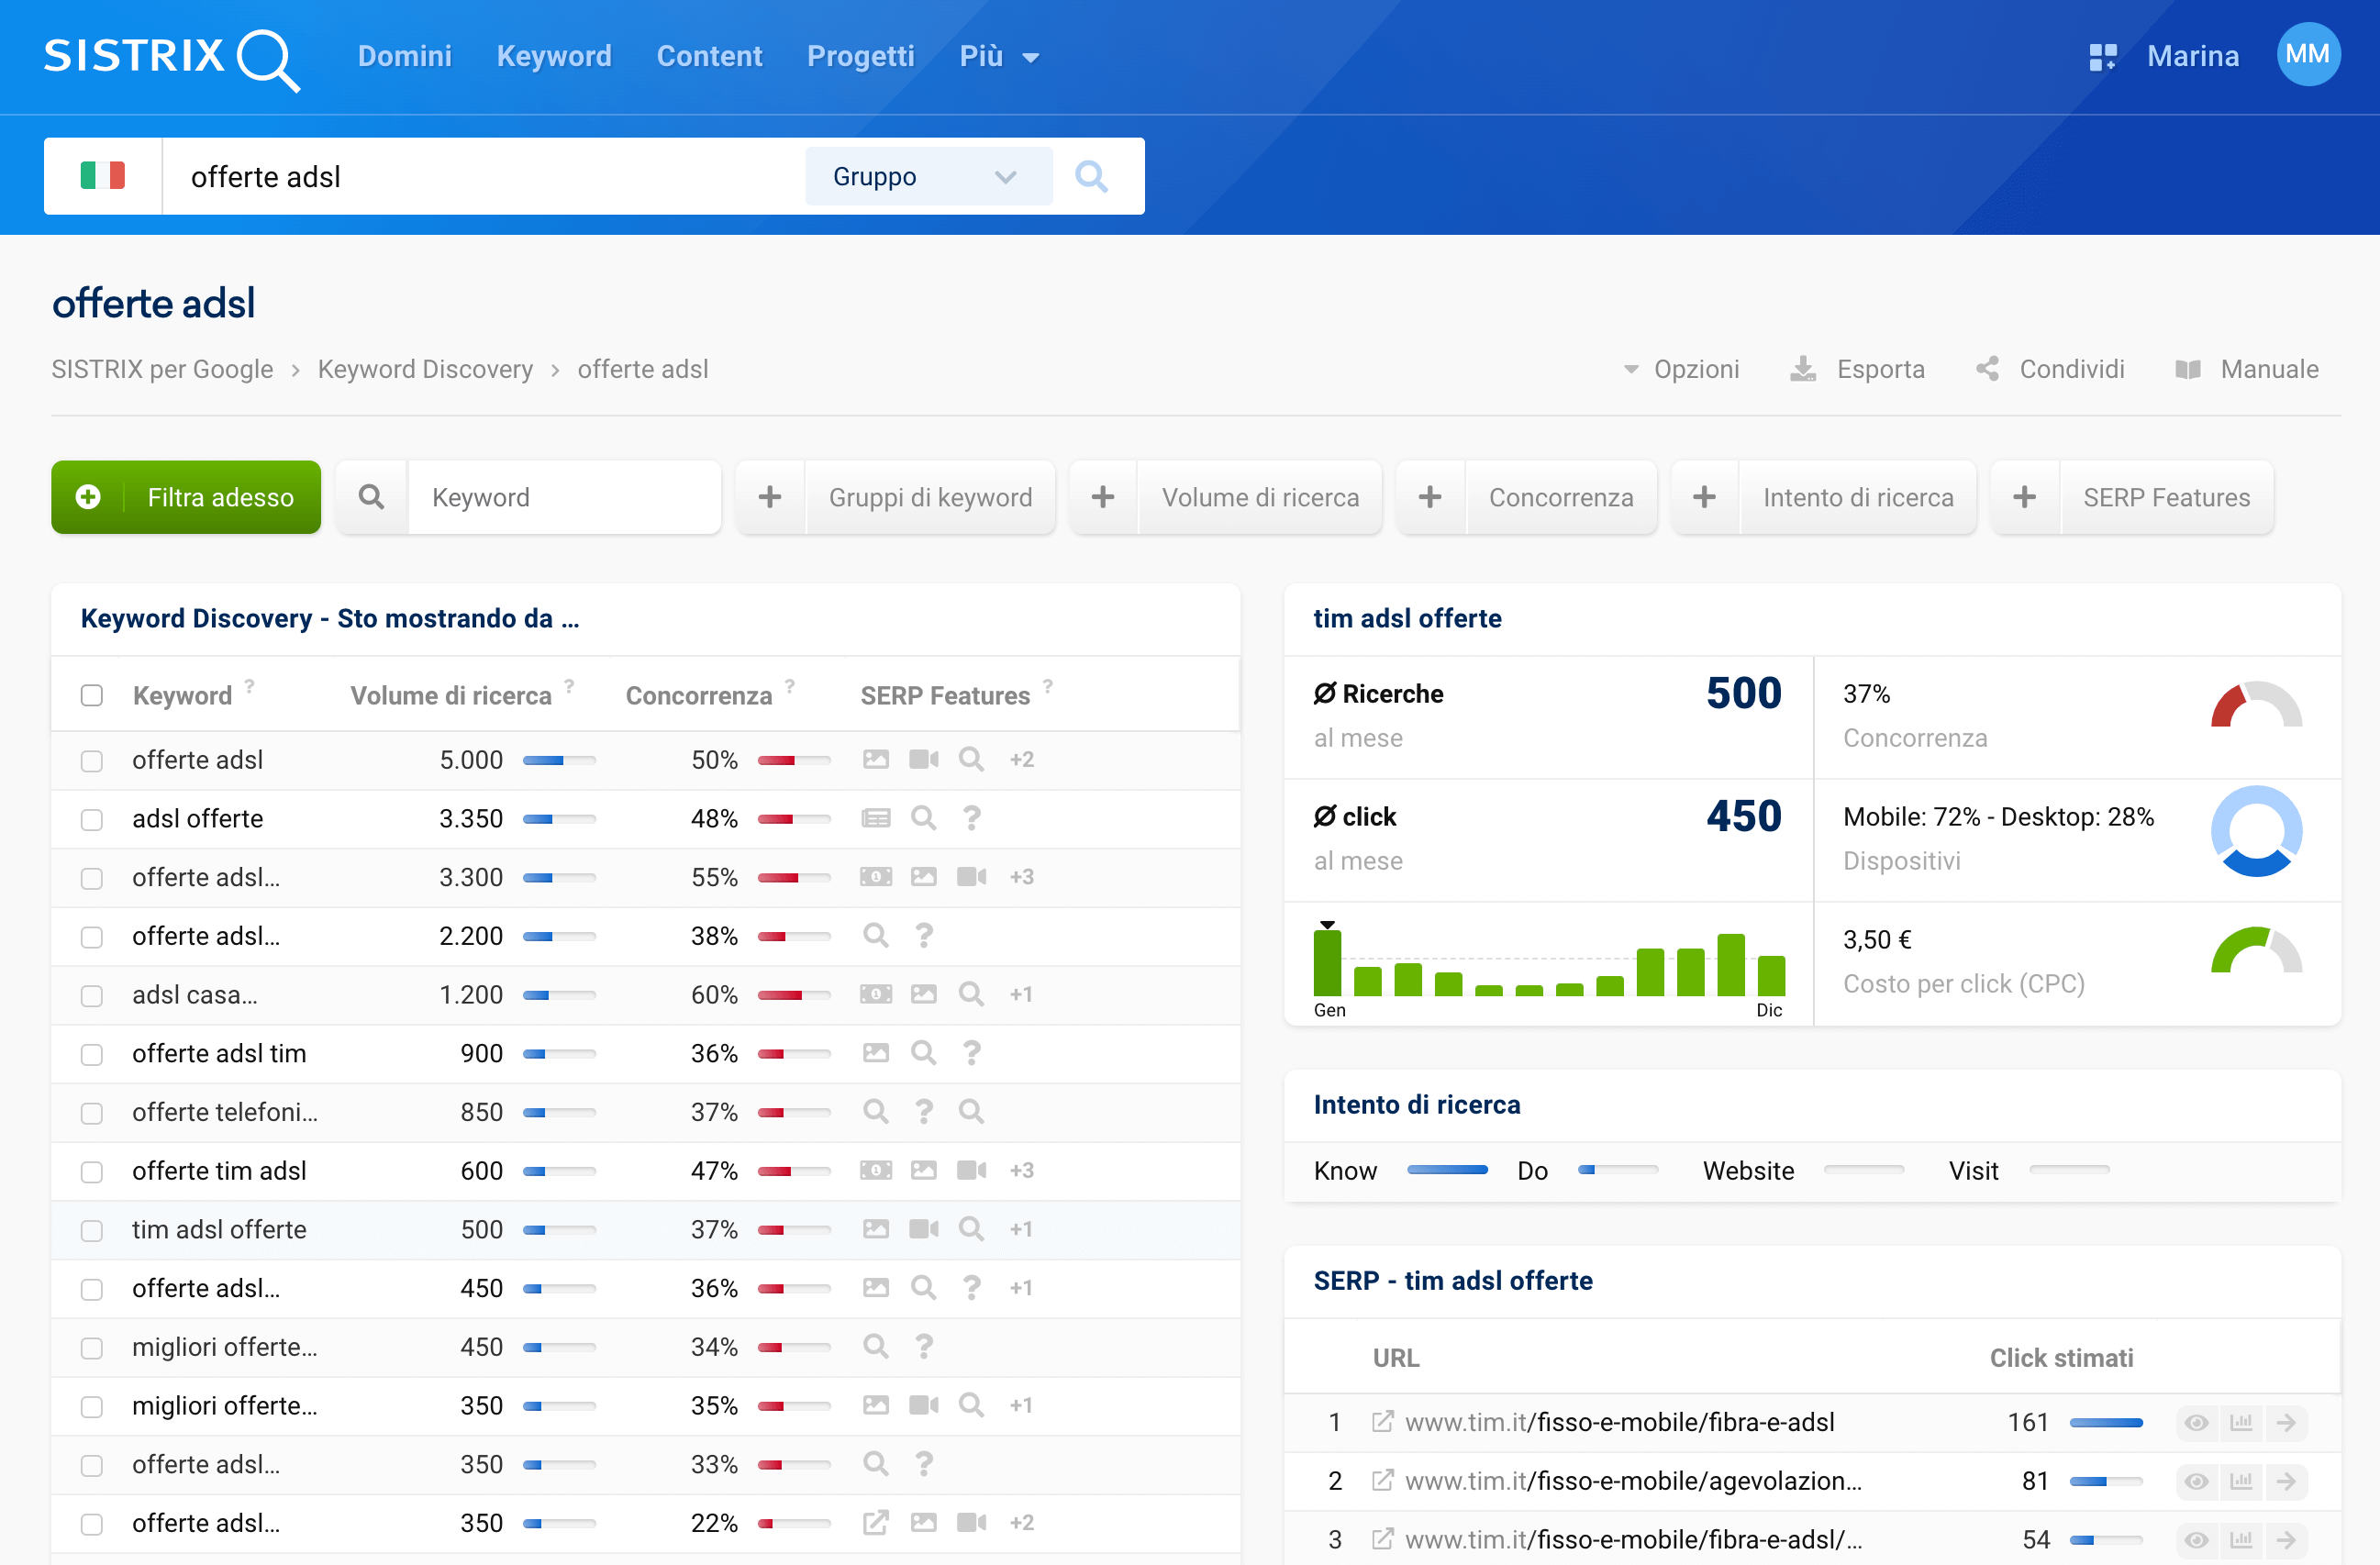Click the Manuale book icon
This screenshot has height=1565, width=2380.
(2188, 369)
